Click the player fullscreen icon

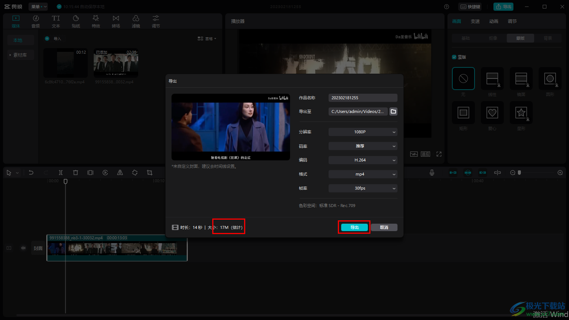tap(439, 154)
